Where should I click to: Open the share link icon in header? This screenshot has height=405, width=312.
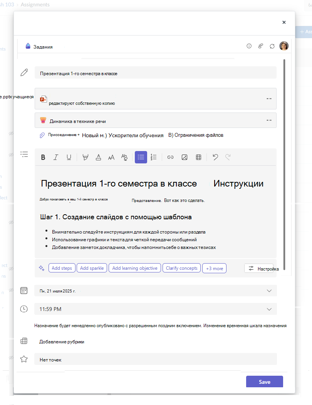click(x=261, y=46)
